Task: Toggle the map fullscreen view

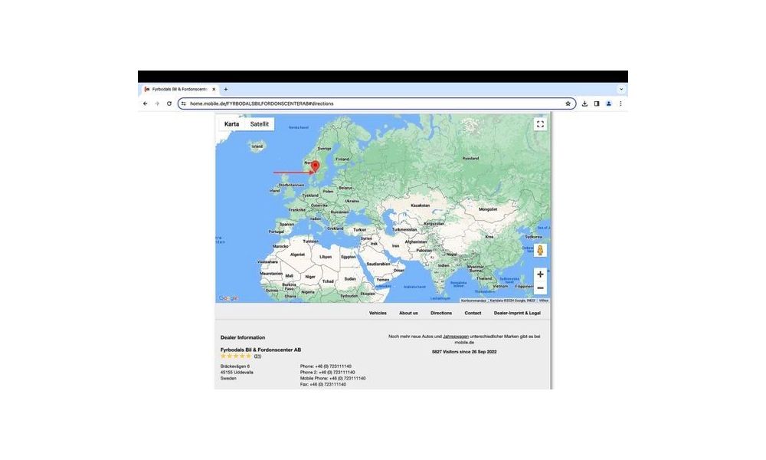Action: [x=540, y=124]
